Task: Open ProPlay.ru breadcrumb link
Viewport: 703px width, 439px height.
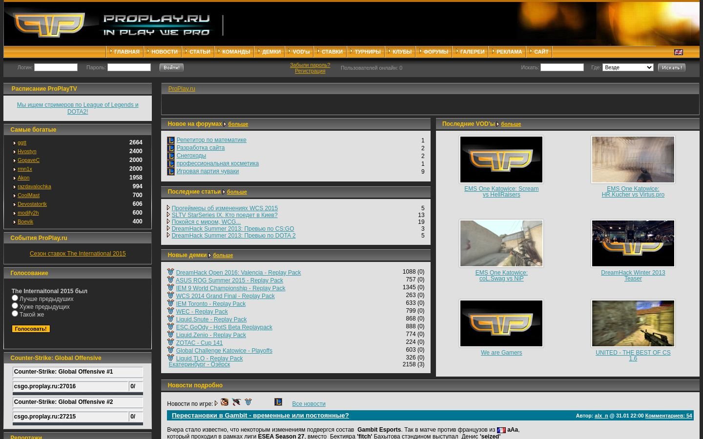Action: pyautogui.click(x=182, y=89)
